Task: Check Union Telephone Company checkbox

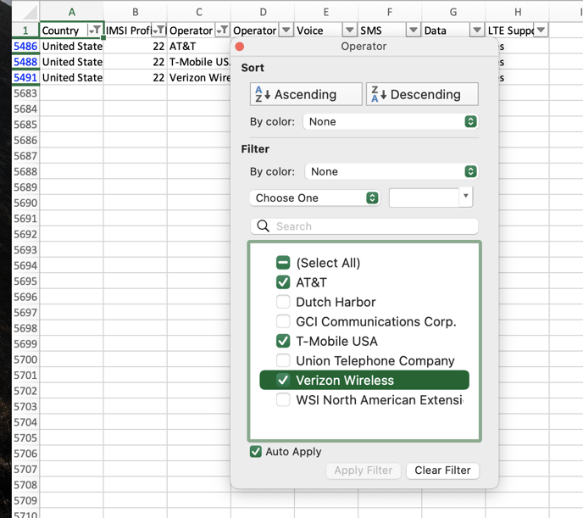Action: [x=283, y=360]
